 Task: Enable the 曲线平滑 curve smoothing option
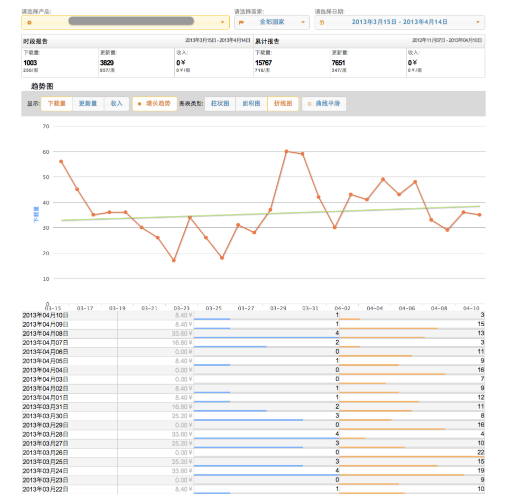click(x=324, y=104)
